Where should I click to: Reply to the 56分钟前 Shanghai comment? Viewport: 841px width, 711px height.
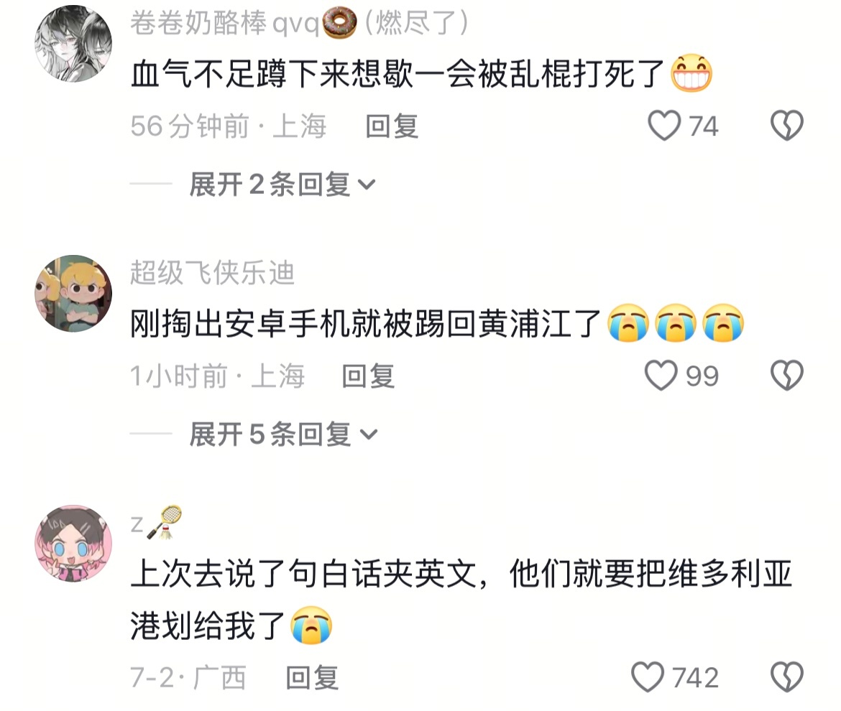coord(392,126)
